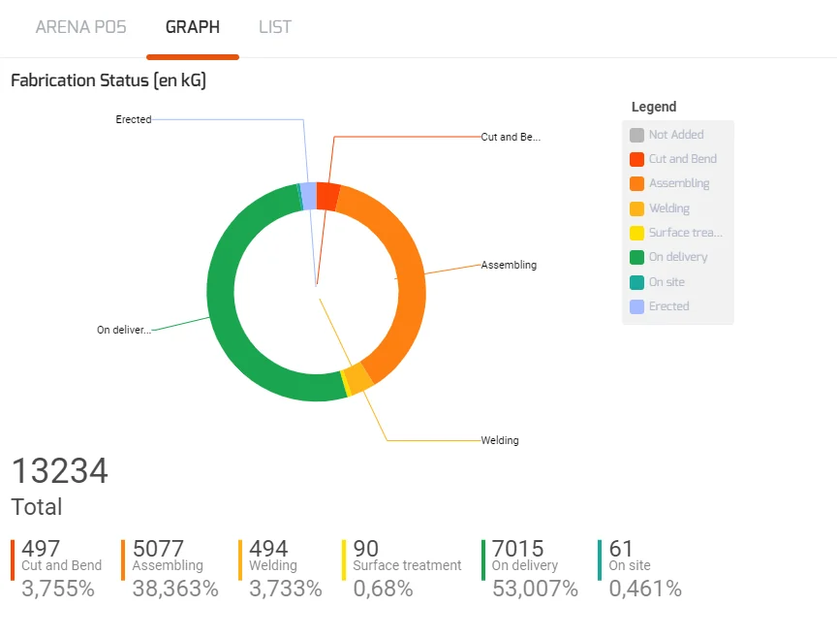Click the On site teal legend swatch
837x638 pixels.
(636, 282)
